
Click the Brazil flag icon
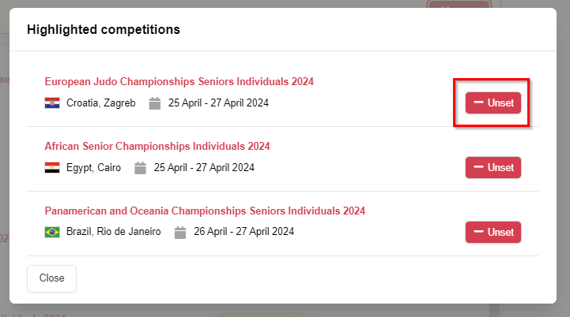[x=52, y=233]
